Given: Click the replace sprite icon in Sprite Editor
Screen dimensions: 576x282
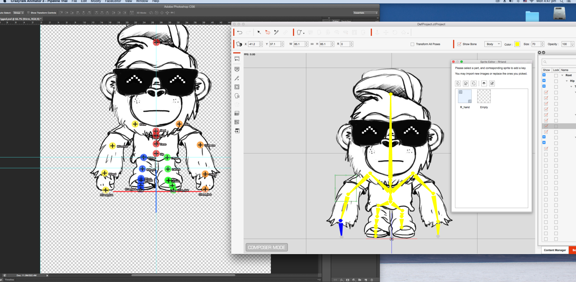Looking at the screenshot, I should 466,83.
